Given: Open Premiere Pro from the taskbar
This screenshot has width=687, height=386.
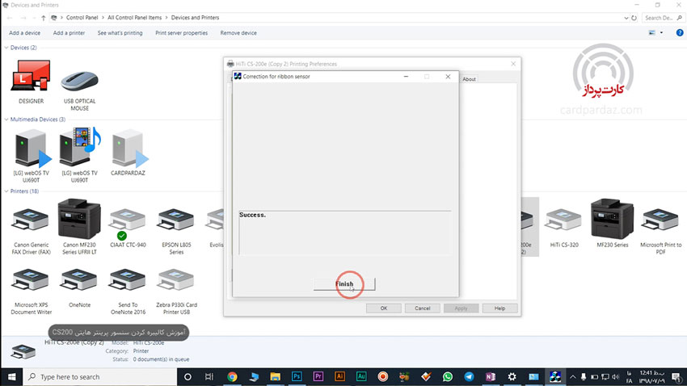Looking at the screenshot, I should tap(318, 377).
